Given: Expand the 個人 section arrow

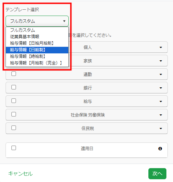Looking at the screenshot, I should pos(161,47).
